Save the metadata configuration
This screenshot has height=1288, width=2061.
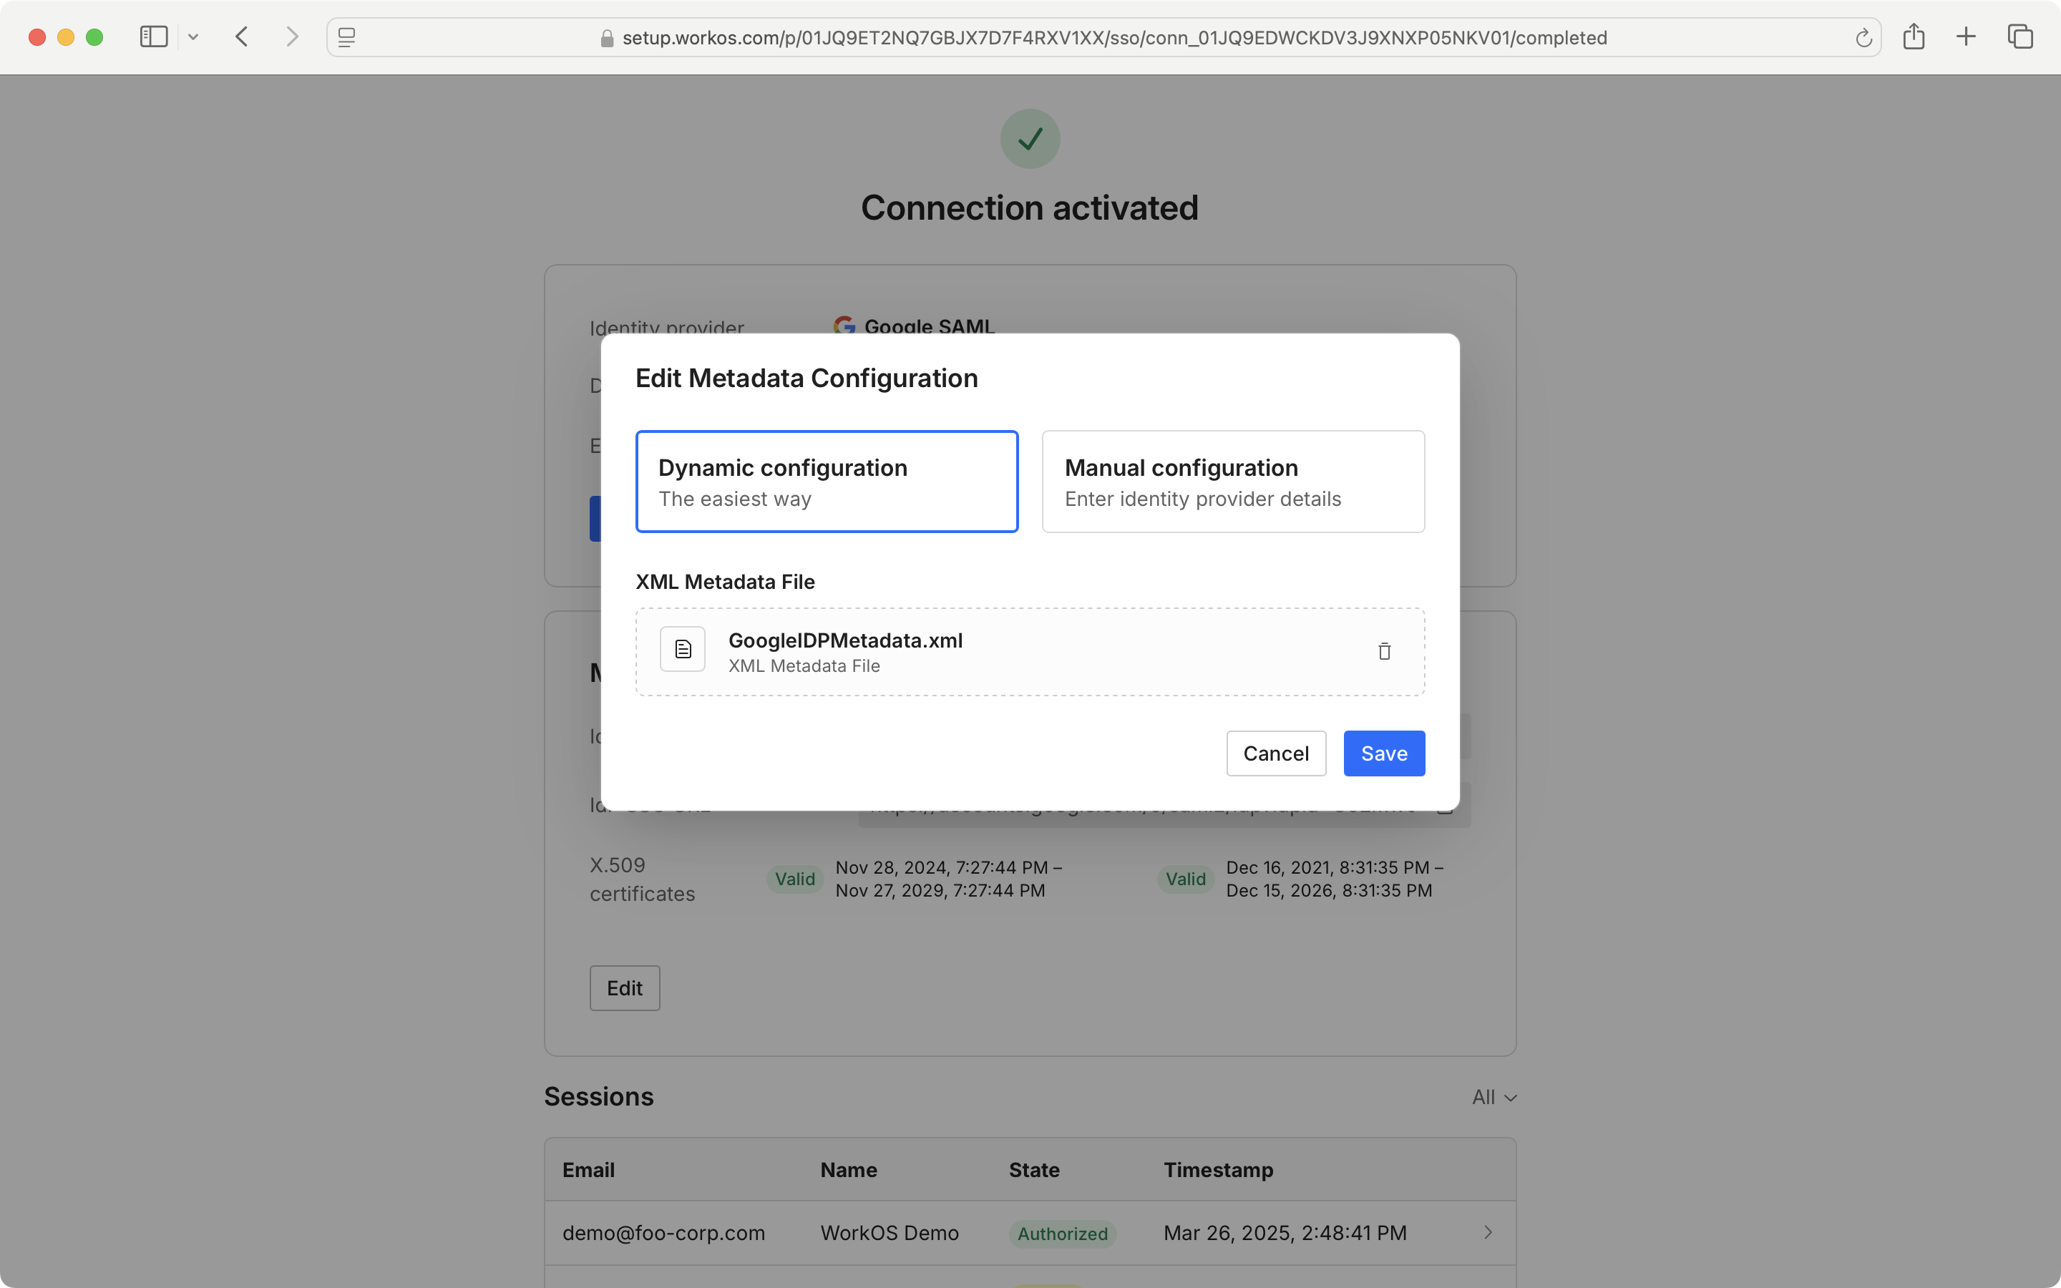(1383, 753)
